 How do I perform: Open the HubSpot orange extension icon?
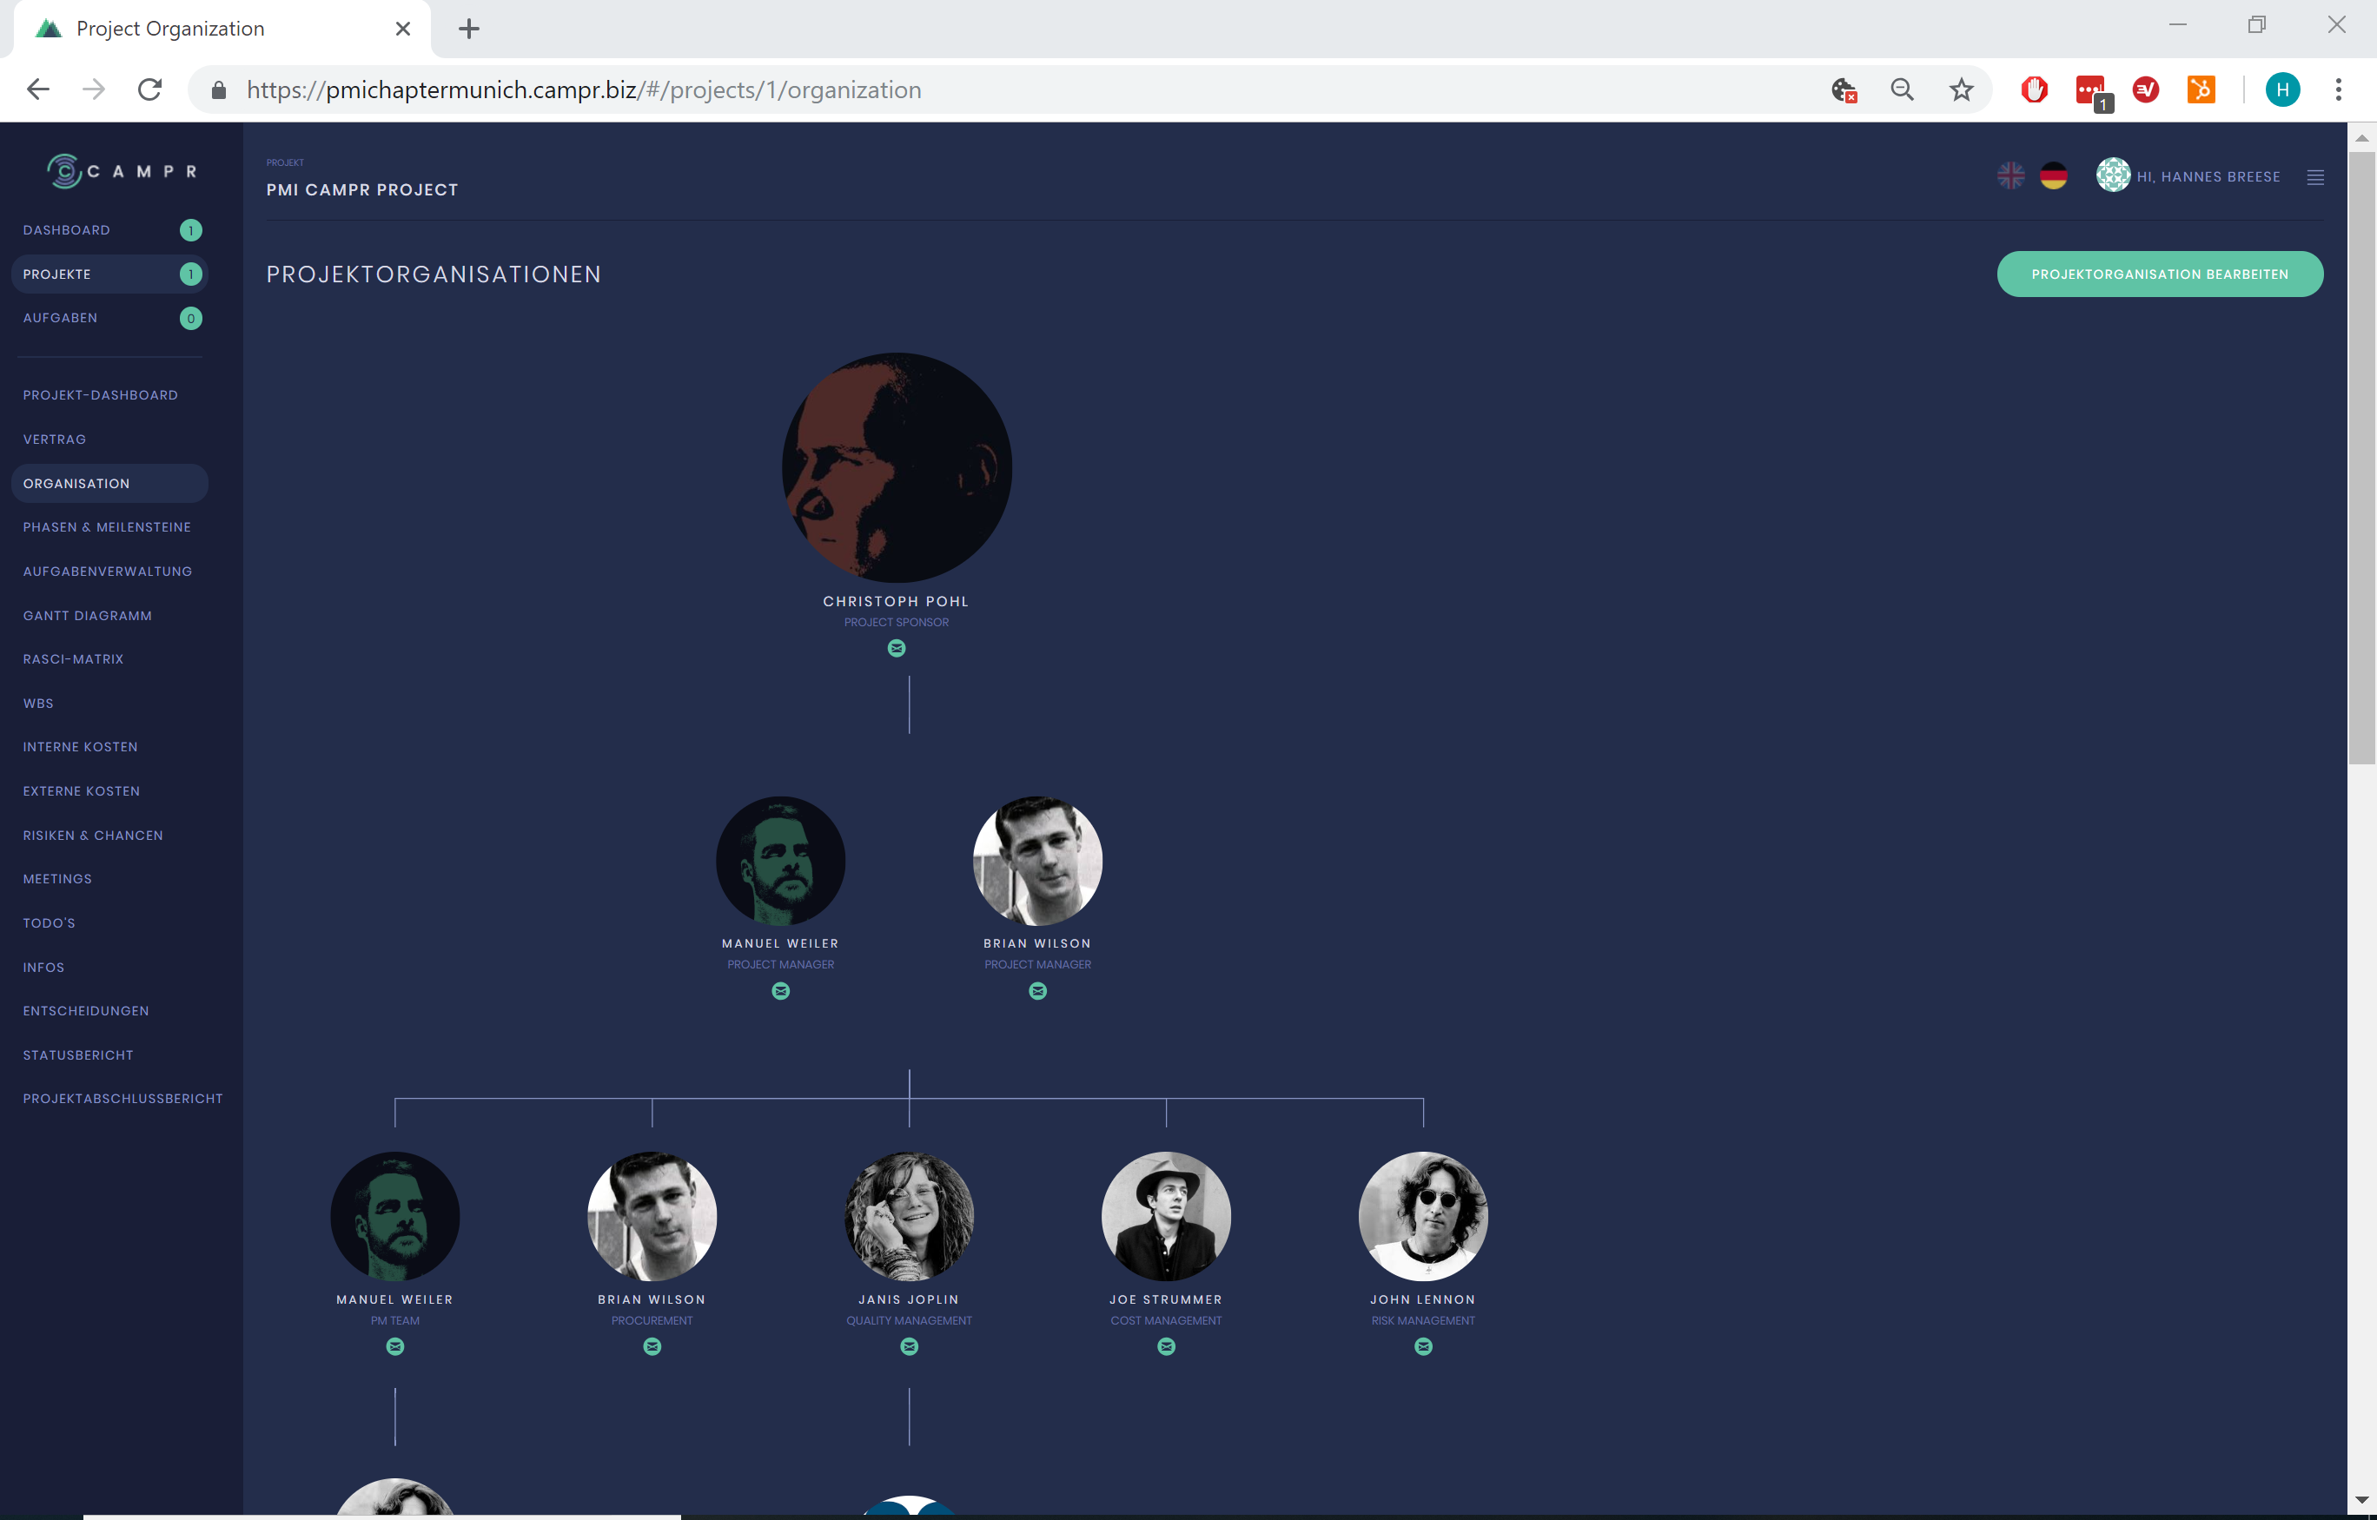point(2202,89)
